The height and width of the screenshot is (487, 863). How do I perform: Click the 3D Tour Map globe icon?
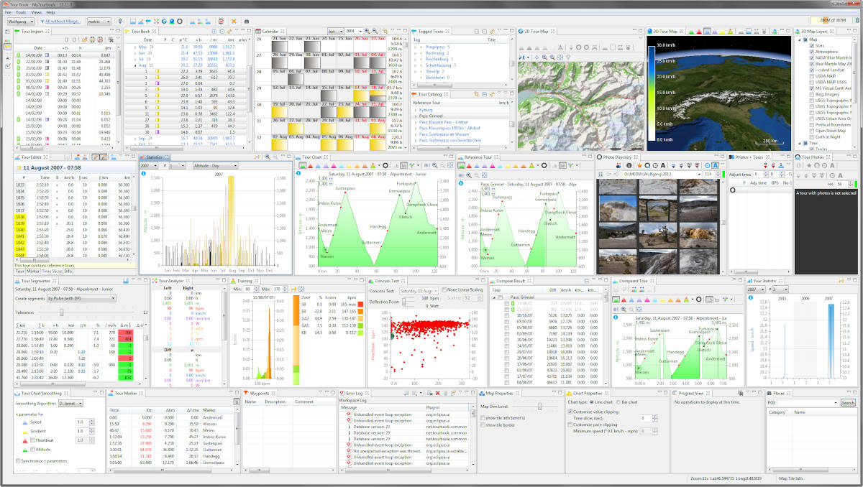[x=650, y=32]
